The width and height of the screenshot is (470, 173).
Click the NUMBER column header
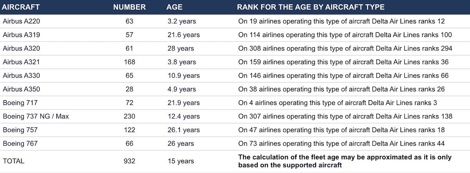pyautogui.click(x=129, y=7)
